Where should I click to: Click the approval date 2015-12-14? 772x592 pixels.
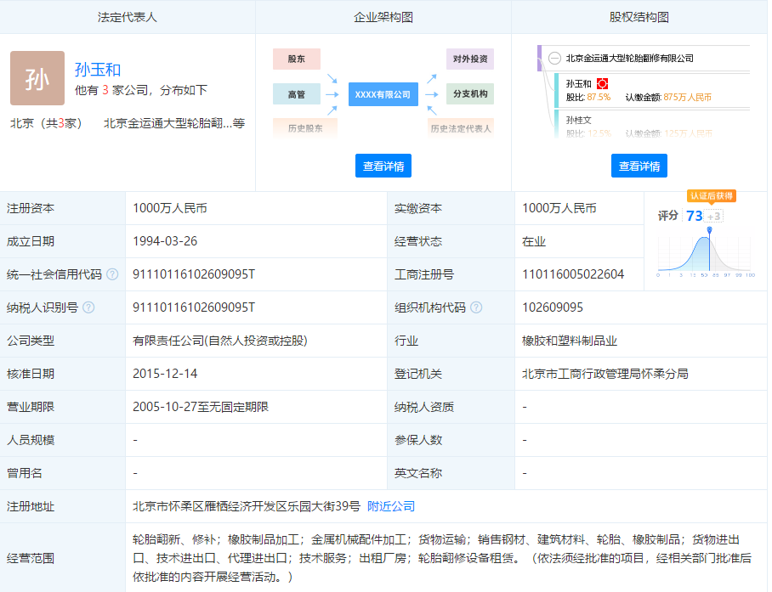[x=165, y=374]
